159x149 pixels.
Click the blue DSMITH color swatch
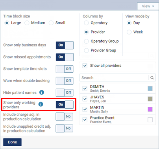[x=150, y=89]
